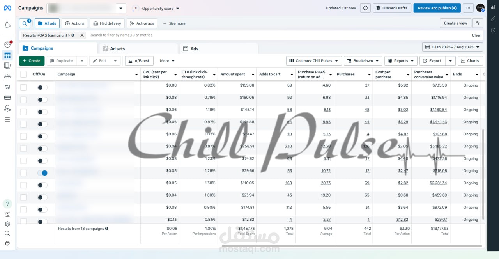
Task: Click Review and publish (4)
Action: [x=437, y=8]
